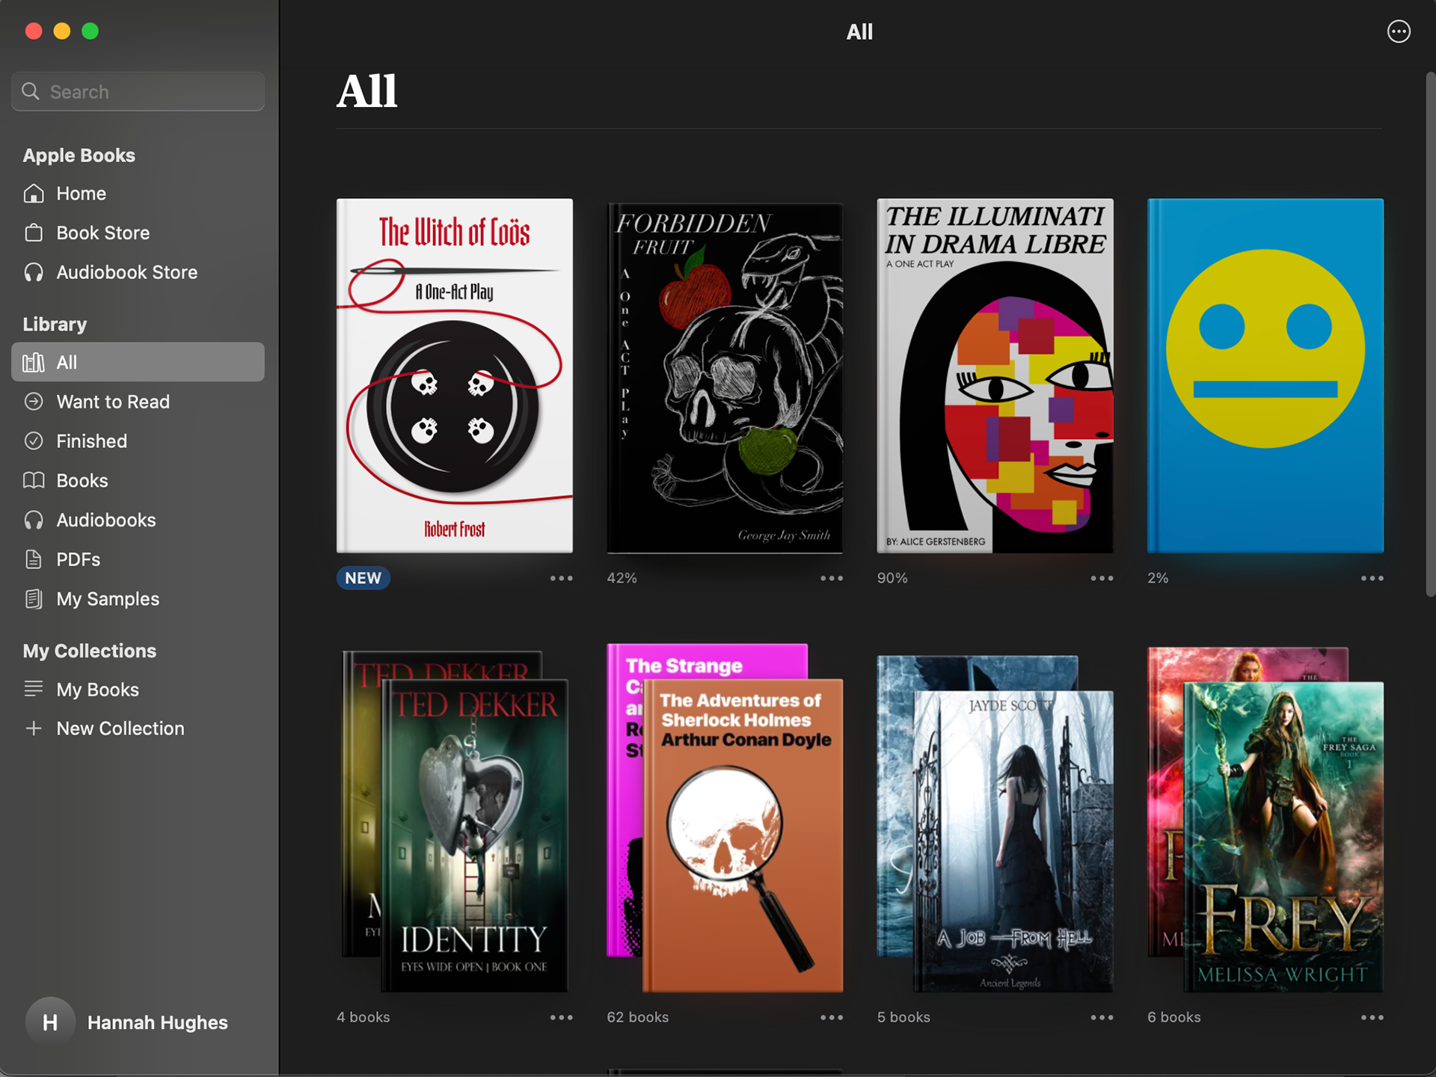The width and height of the screenshot is (1436, 1077).
Task: Click the Books open-book icon
Action: [34, 480]
